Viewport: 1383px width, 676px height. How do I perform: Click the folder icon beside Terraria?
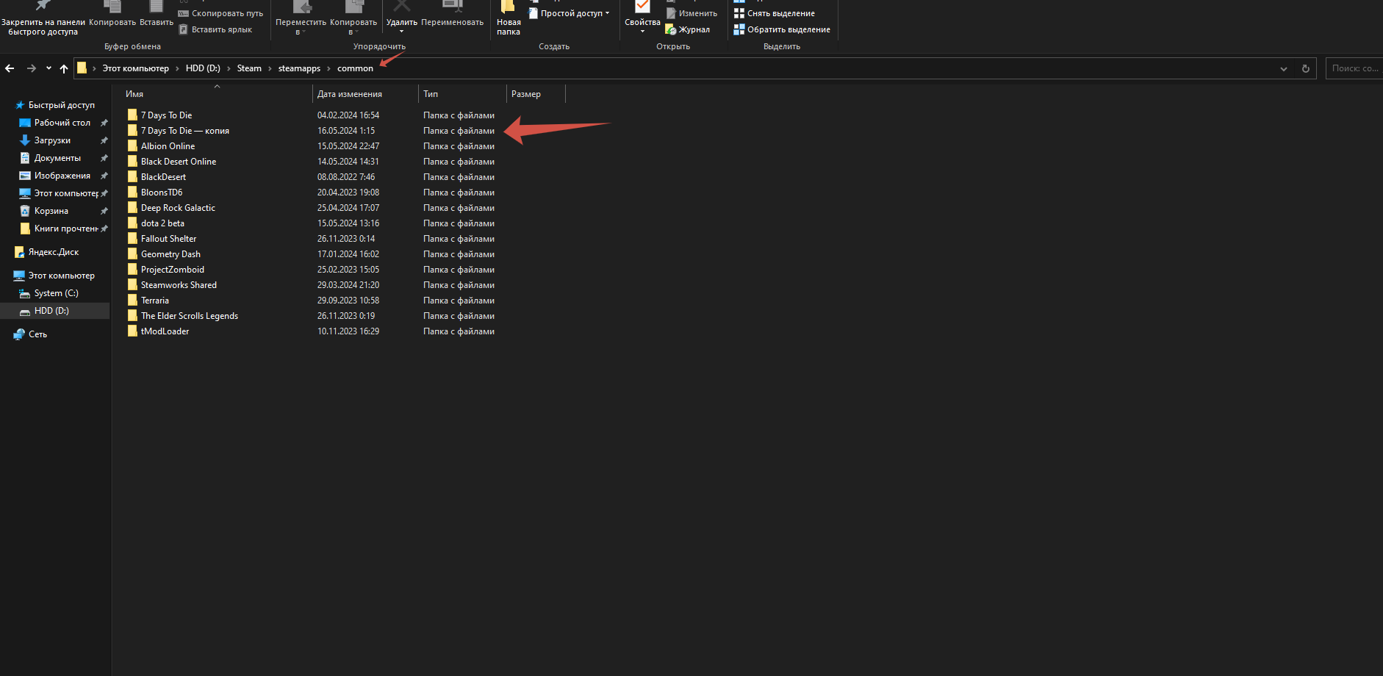coord(132,300)
